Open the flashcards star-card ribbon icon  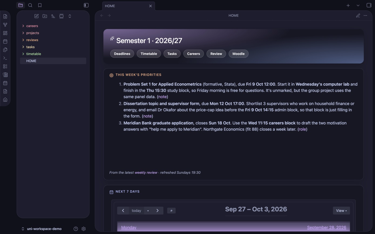5,75
